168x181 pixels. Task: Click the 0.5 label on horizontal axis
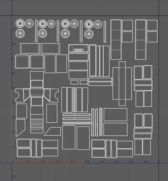click(x=87, y=162)
